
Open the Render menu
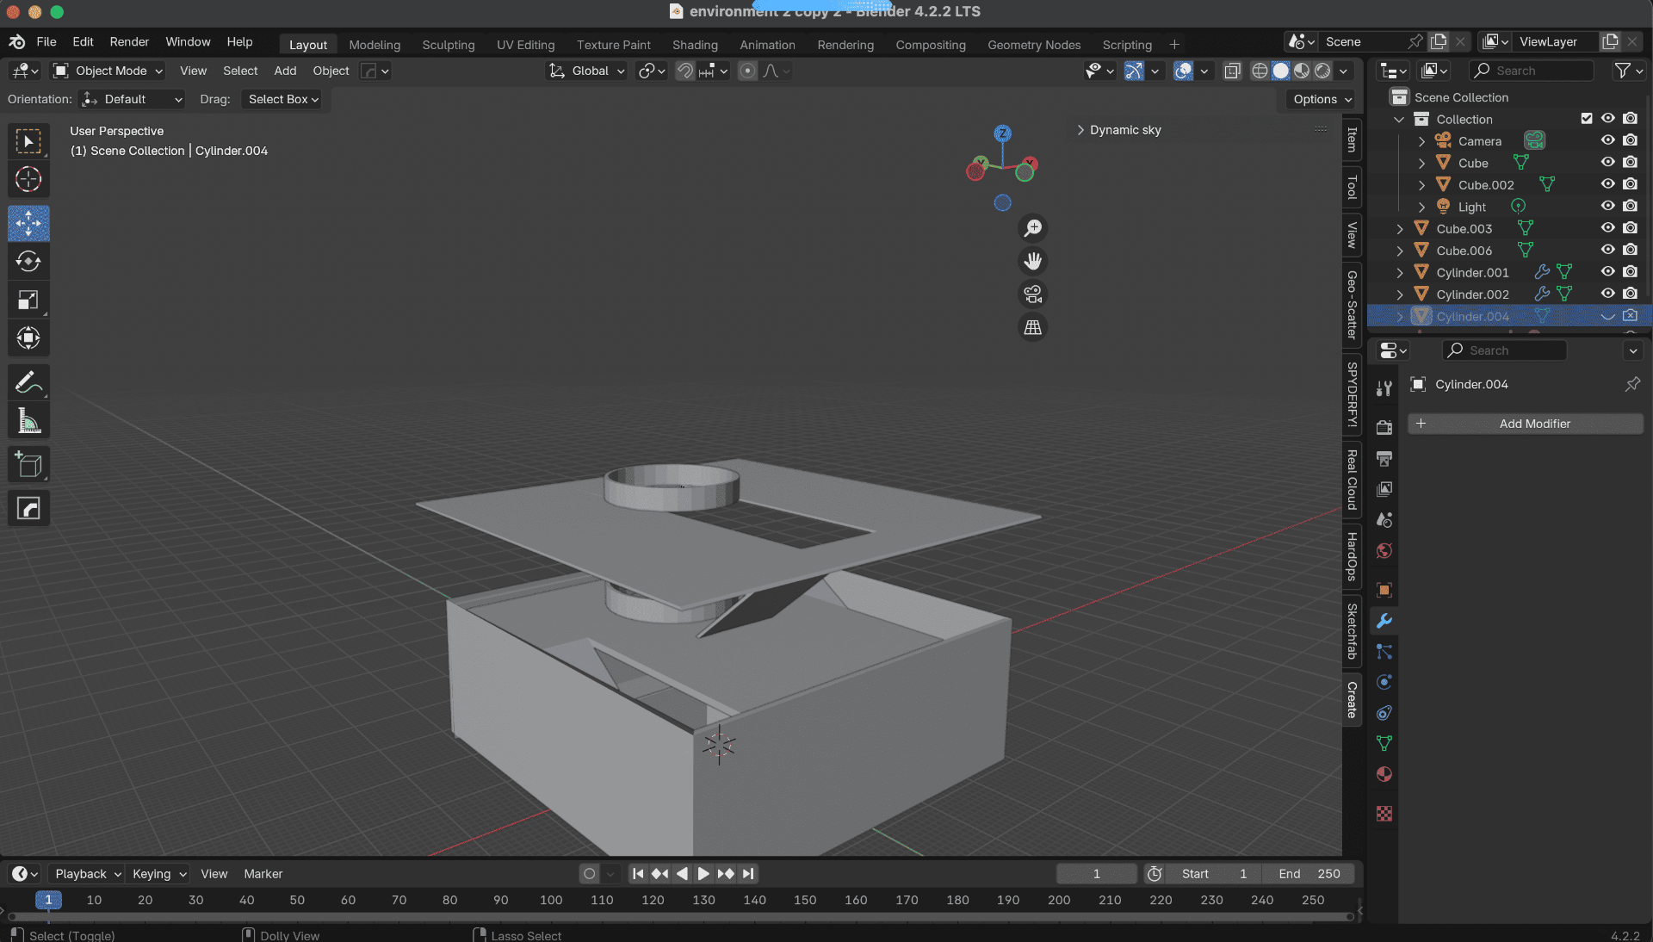(129, 42)
